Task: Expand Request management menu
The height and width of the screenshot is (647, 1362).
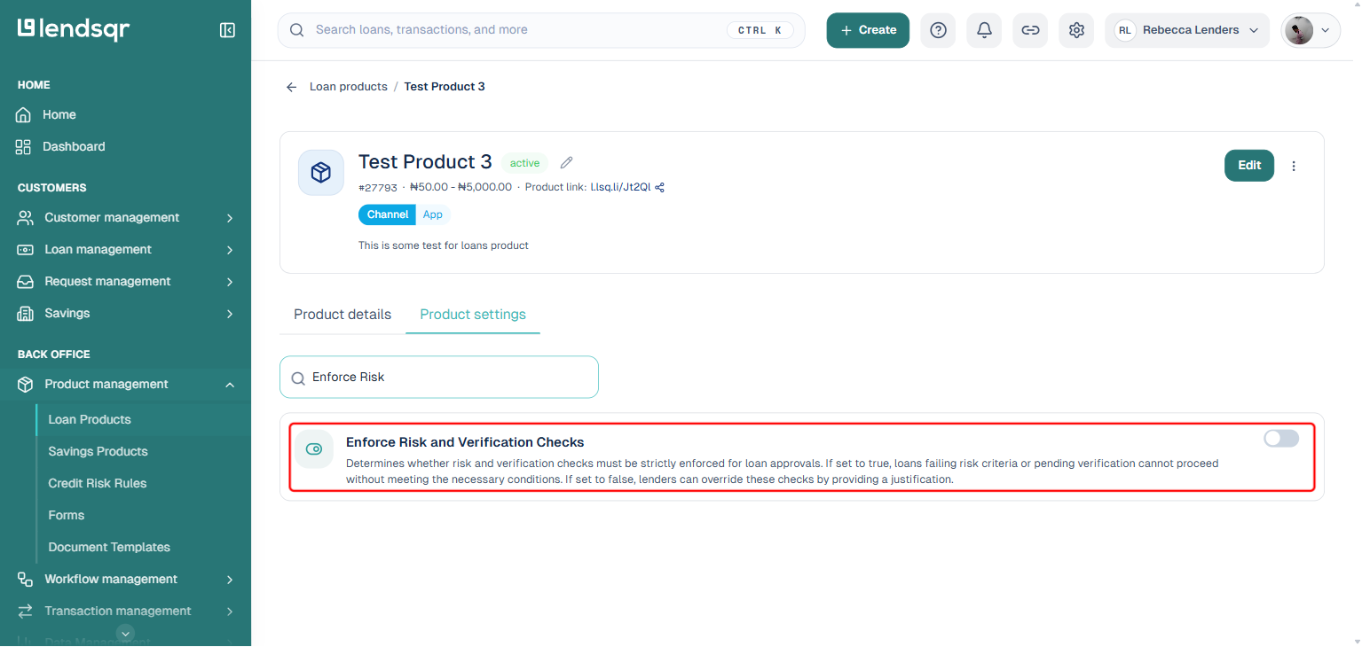Action: coord(126,282)
